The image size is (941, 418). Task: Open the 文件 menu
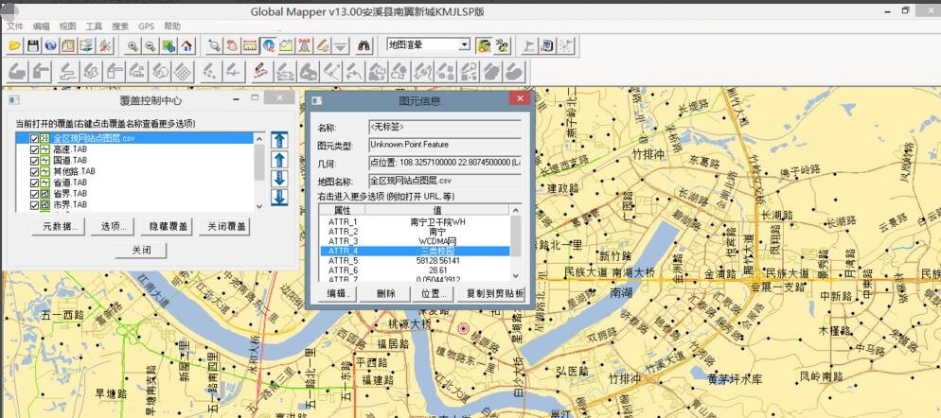(15, 26)
